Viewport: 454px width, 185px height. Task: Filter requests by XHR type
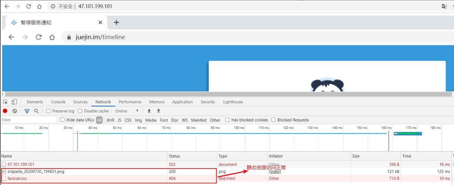pos(110,120)
